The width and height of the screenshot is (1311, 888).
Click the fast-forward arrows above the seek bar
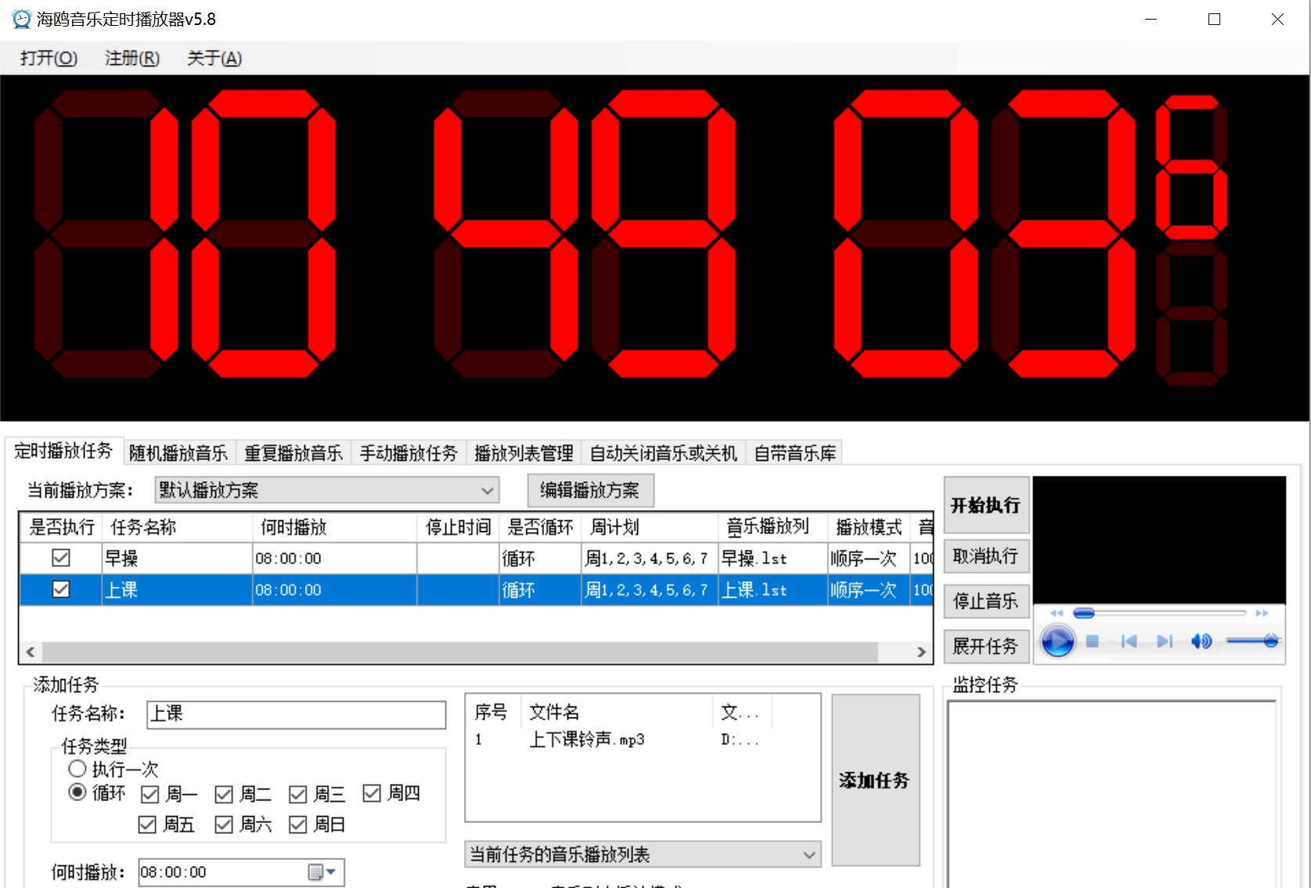click(1262, 613)
